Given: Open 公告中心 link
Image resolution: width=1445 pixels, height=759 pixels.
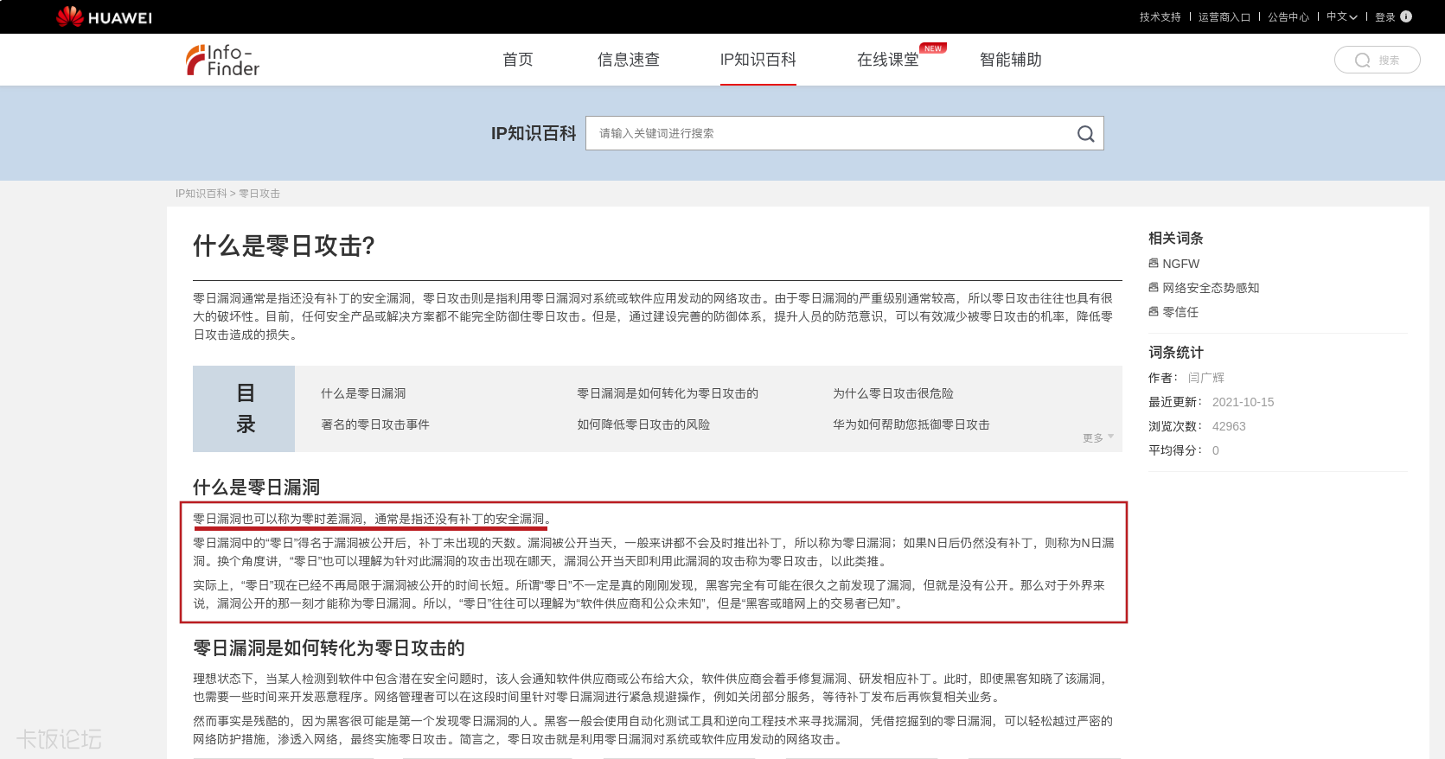Looking at the screenshot, I should click(x=1288, y=16).
